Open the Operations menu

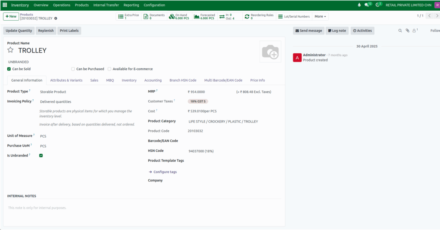click(x=61, y=5)
